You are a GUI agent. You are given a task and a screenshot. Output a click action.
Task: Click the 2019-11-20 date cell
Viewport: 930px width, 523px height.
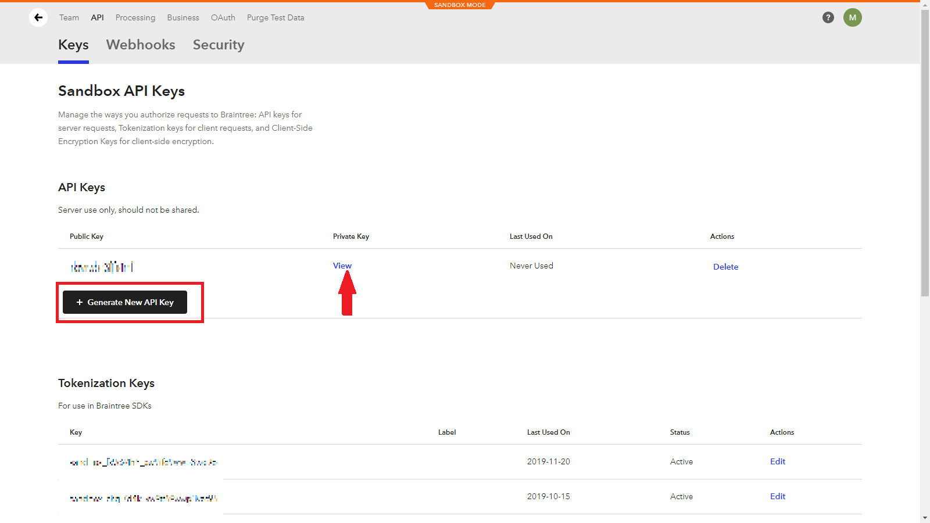549,461
